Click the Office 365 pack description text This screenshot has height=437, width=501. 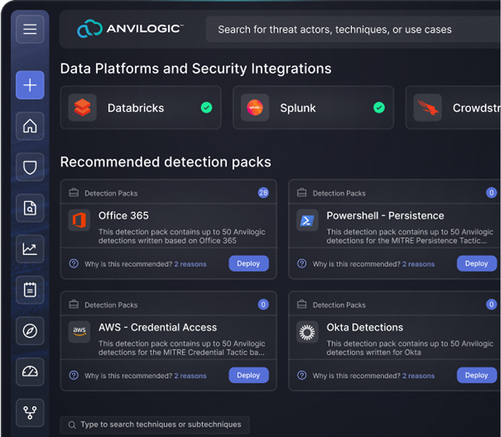click(x=182, y=236)
